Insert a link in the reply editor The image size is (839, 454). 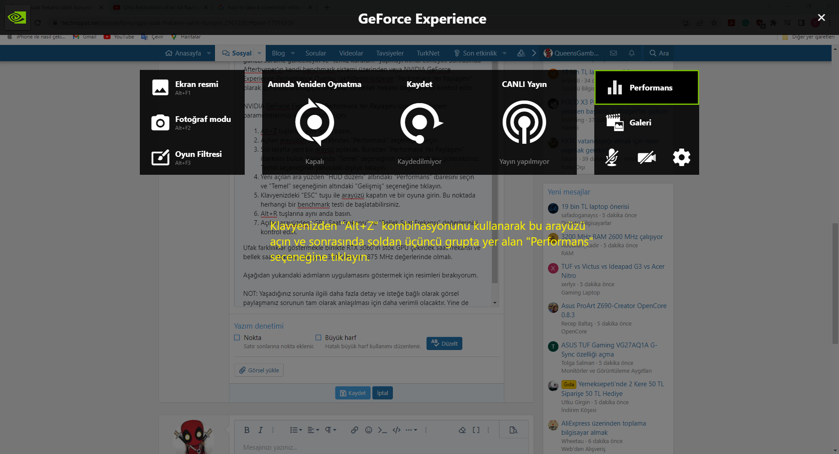point(354,430)
